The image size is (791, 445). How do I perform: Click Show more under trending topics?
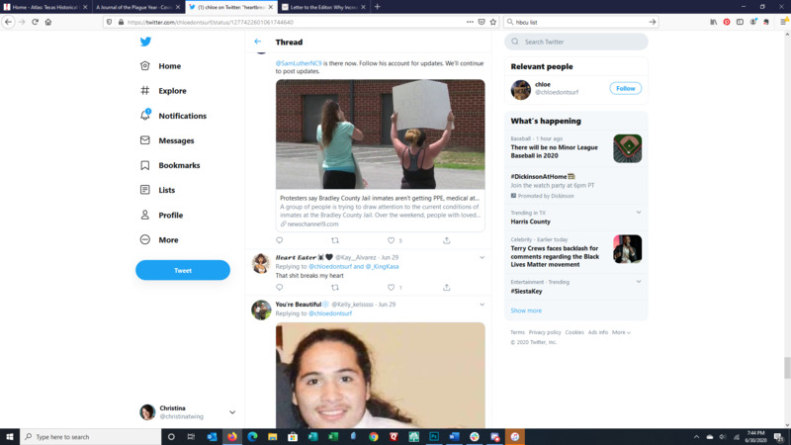[x=526, y=311]
